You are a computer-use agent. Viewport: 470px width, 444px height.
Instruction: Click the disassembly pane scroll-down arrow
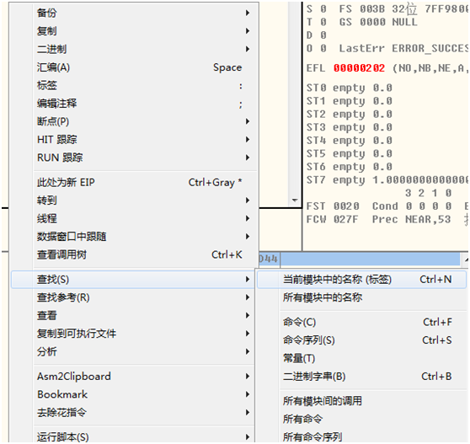(x=295, y=201)
